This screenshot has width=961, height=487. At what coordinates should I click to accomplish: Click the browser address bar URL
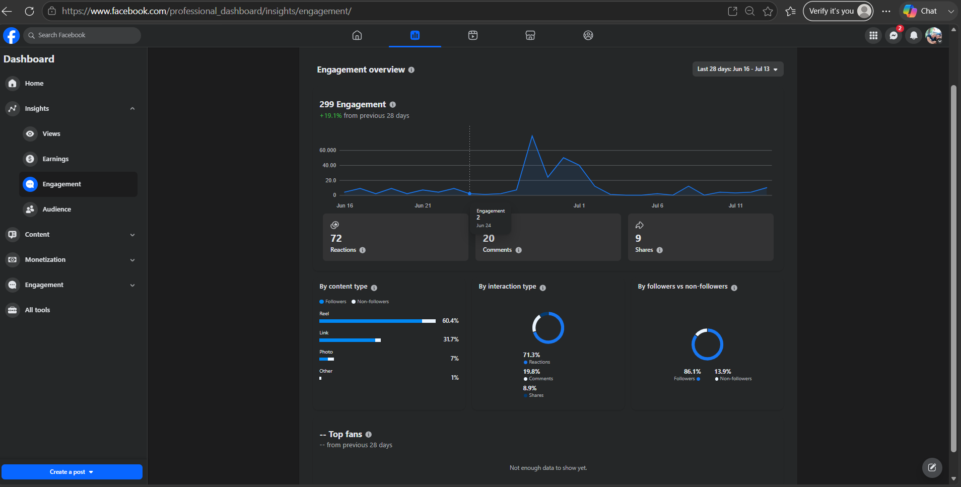[207, 11]
